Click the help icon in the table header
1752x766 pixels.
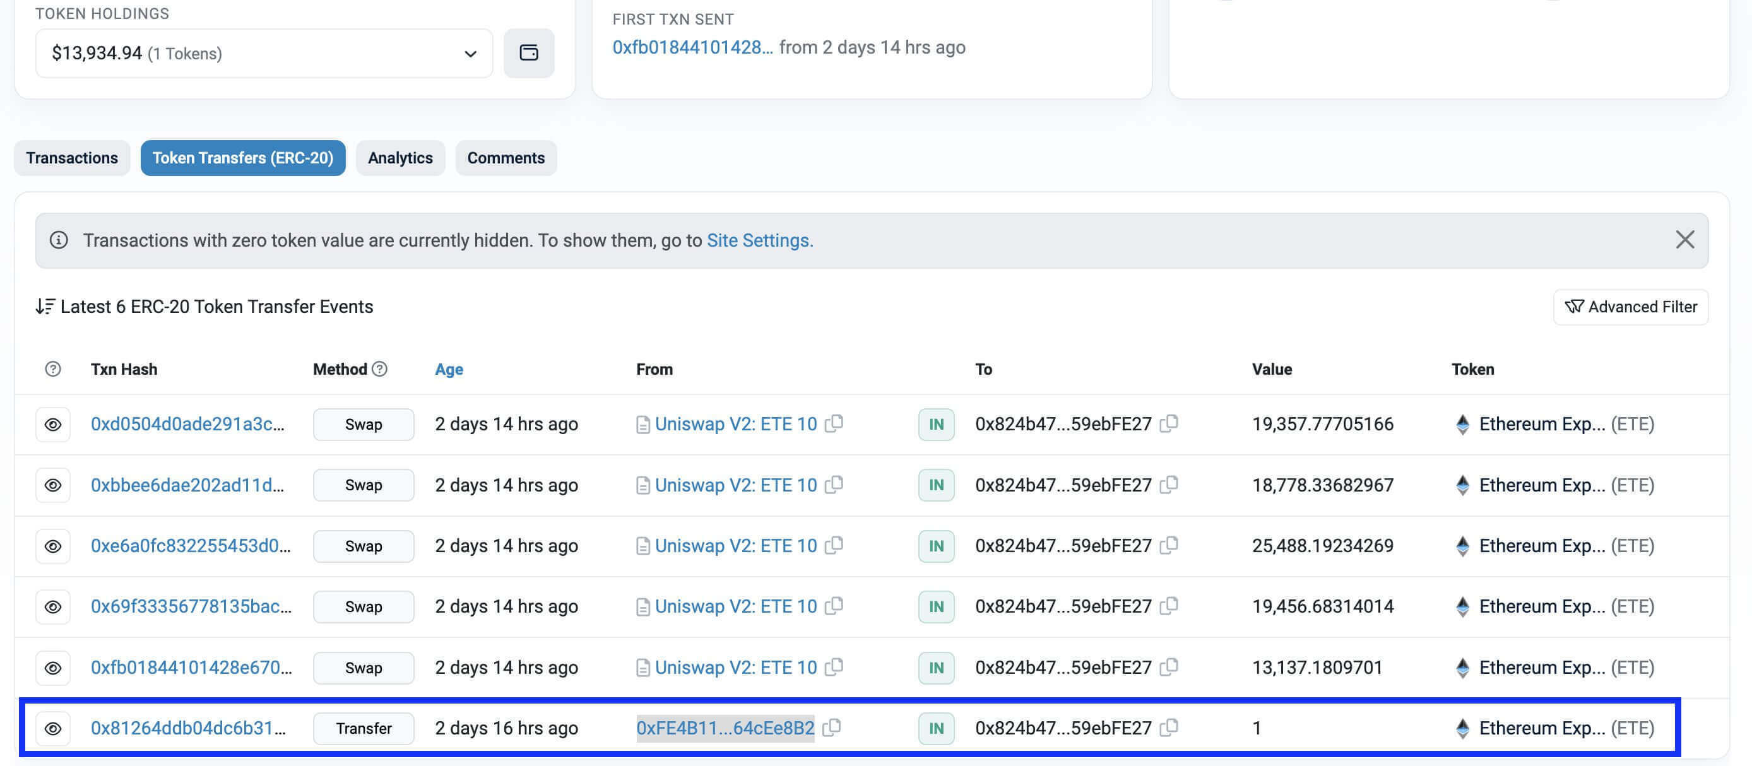pyautogui.click(x=53, y=369)
